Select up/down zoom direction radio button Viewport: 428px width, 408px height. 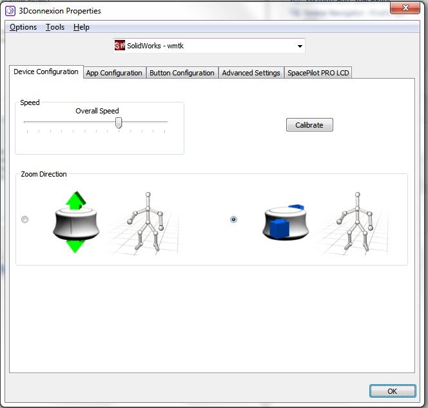coord(25,219)
